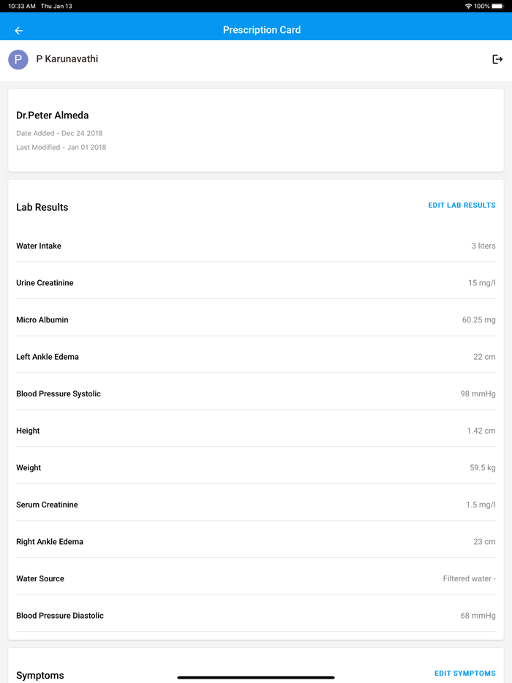Select the Blood Pressure Diastolic row
Viewport: 512px width, 683px height.
point(255,616)
